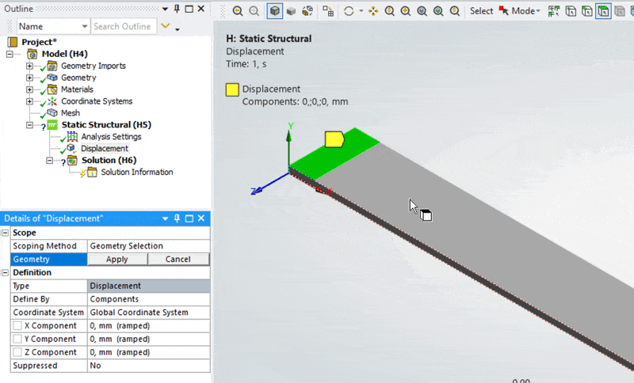634x383 pixels.
Task: Pin the Outline panel
Action: (175, 9)
